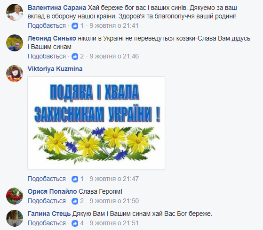Click like reaction icon under Viktoriya Kuzmina's image
This screenshot has width=263, height=230.
click(75, 179)
